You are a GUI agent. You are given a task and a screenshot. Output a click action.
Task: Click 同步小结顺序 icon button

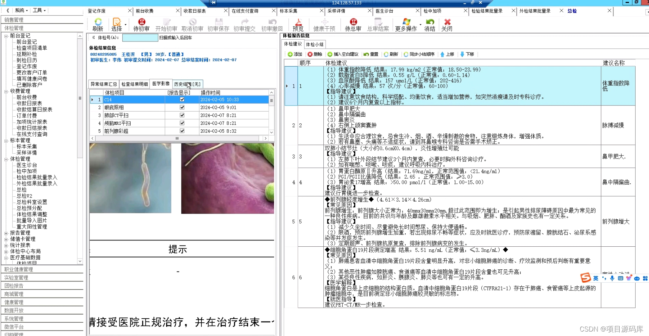(419, 54)
